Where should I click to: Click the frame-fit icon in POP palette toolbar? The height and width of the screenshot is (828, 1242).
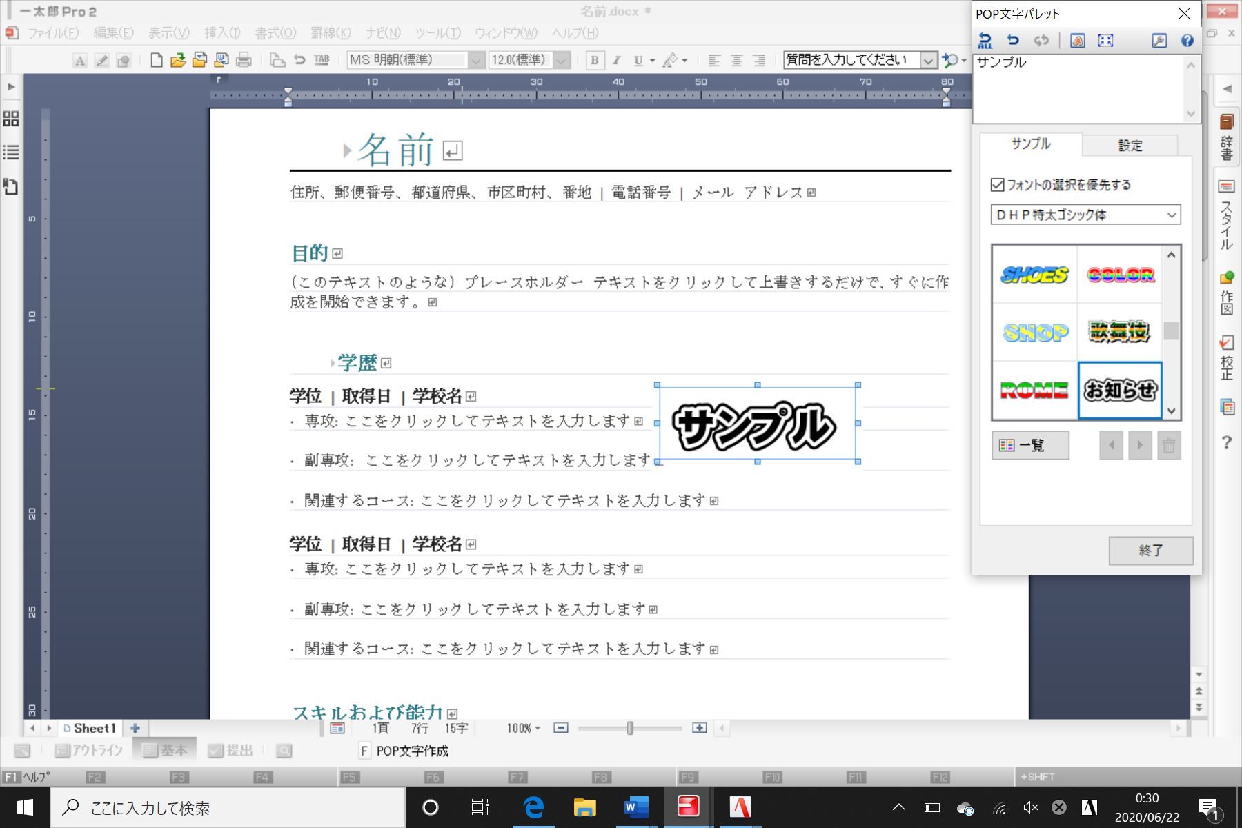(1105, 41)
